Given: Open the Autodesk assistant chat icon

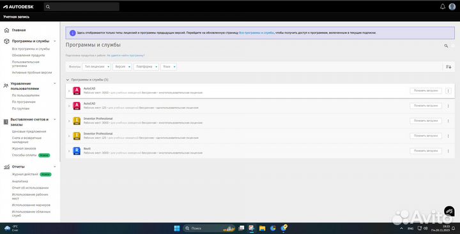Looking at the screenshot, I should [x=449, y=211].
